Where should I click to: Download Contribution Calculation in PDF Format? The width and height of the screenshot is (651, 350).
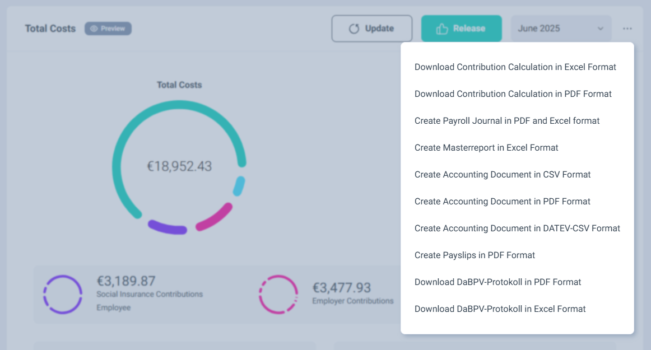[x=513, y=94]
